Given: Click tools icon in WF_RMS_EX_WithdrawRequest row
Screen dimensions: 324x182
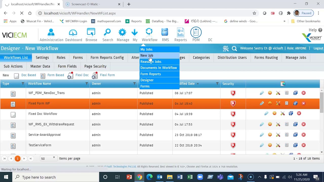Looking at the screenshot, I should 278,124.
